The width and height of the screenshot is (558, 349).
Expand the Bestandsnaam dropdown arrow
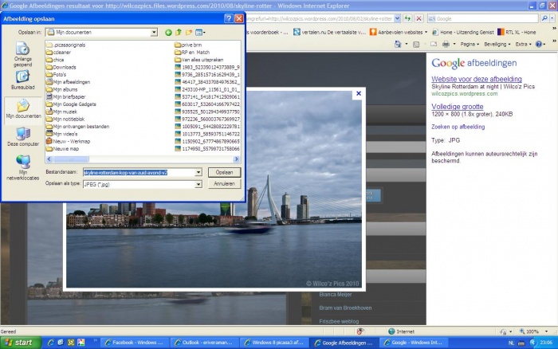pos(198,172)
